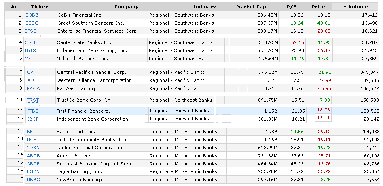Screen dimensions: 383x186
Task: Open the COBZ ticker link
Action: [32, 15]
